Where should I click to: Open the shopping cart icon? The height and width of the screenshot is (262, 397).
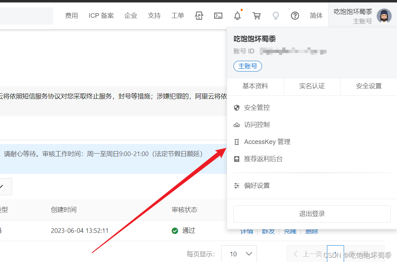[257, 16]
